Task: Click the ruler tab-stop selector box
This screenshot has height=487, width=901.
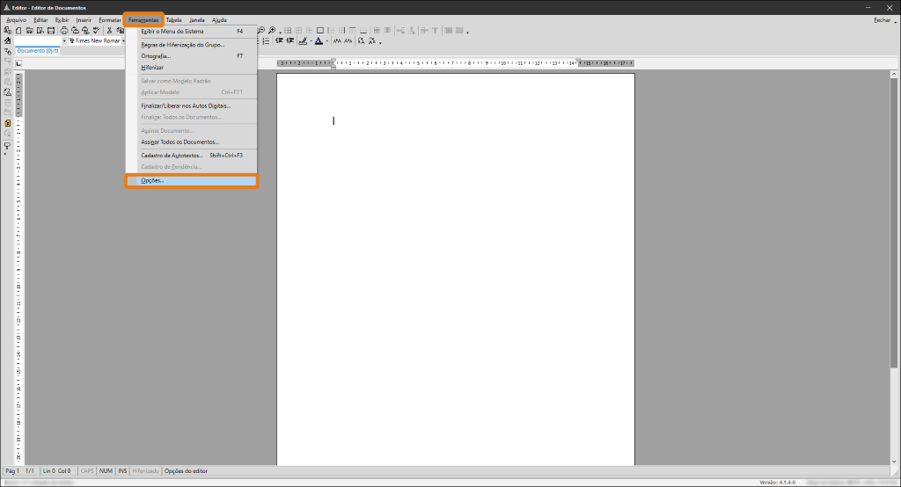Action: 18,63
